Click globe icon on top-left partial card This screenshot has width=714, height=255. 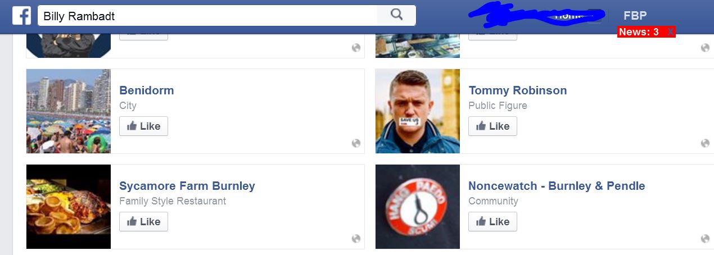click(x=356, y=48)
